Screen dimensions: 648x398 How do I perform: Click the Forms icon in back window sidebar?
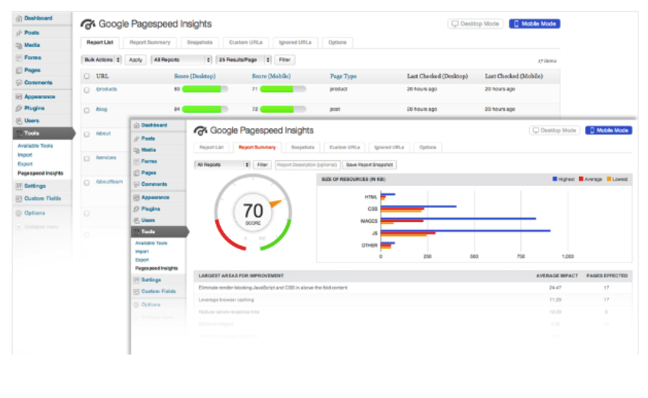click(x=19, y=58)
